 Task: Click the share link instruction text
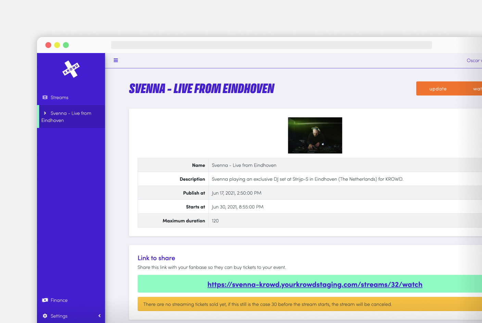click(212, 267)
